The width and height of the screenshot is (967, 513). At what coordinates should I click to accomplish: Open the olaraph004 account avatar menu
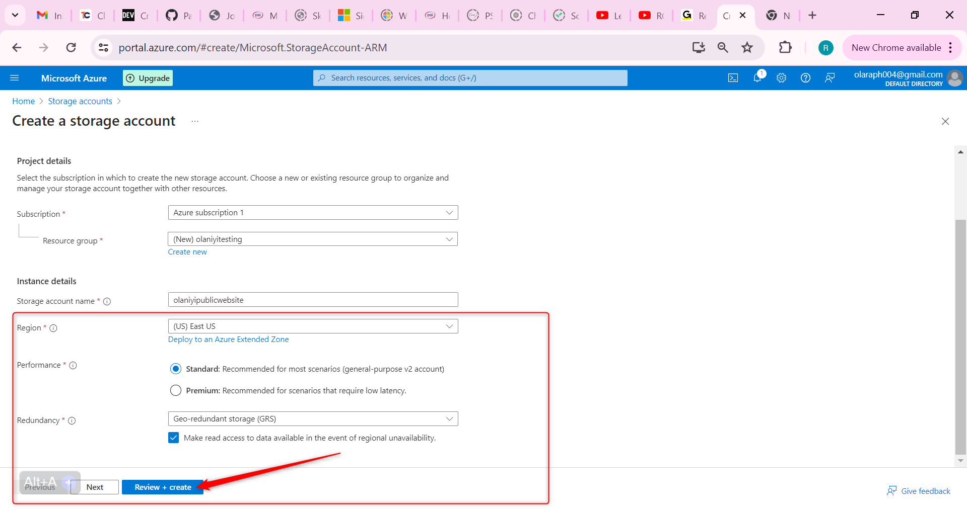pos(955,78)
